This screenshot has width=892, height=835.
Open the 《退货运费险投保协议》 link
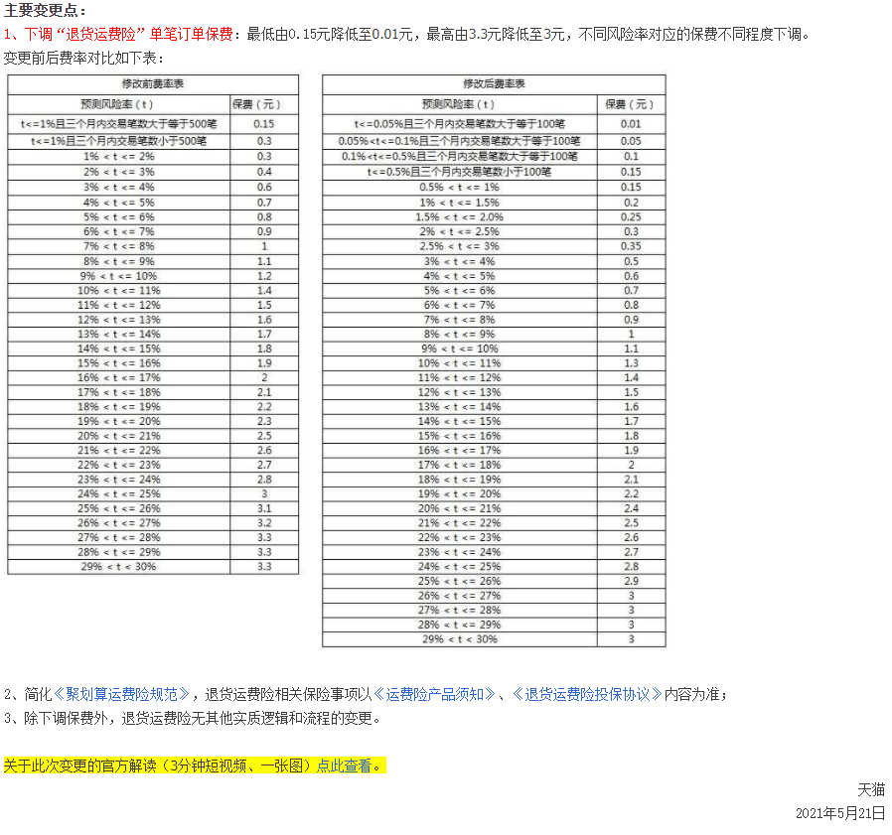[x=587, y=694]
